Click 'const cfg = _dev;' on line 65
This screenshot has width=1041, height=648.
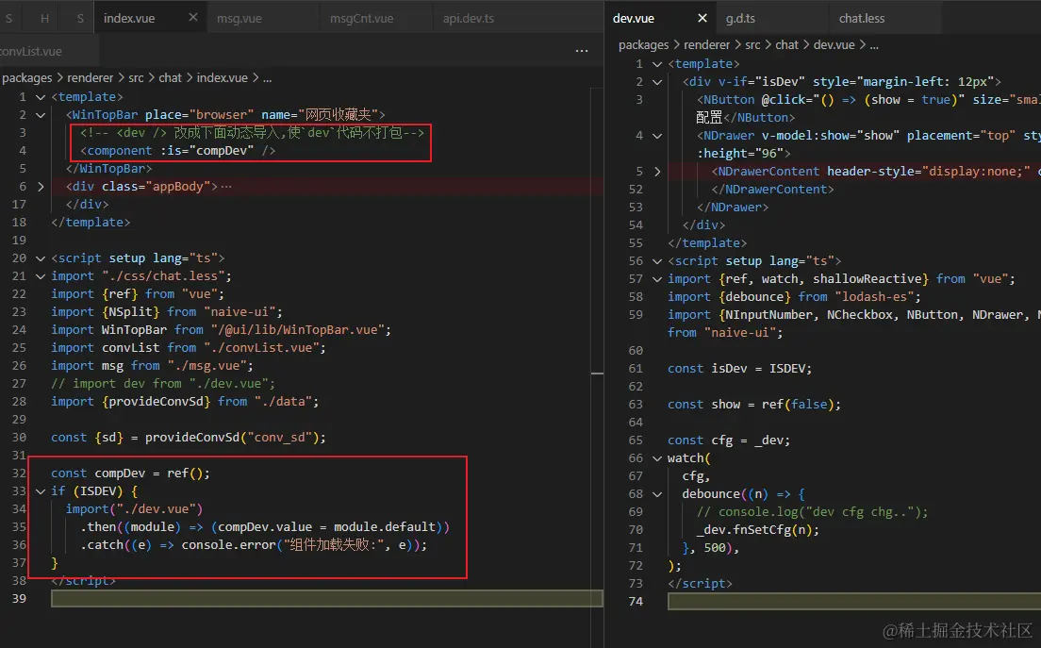tap(729, 440)
